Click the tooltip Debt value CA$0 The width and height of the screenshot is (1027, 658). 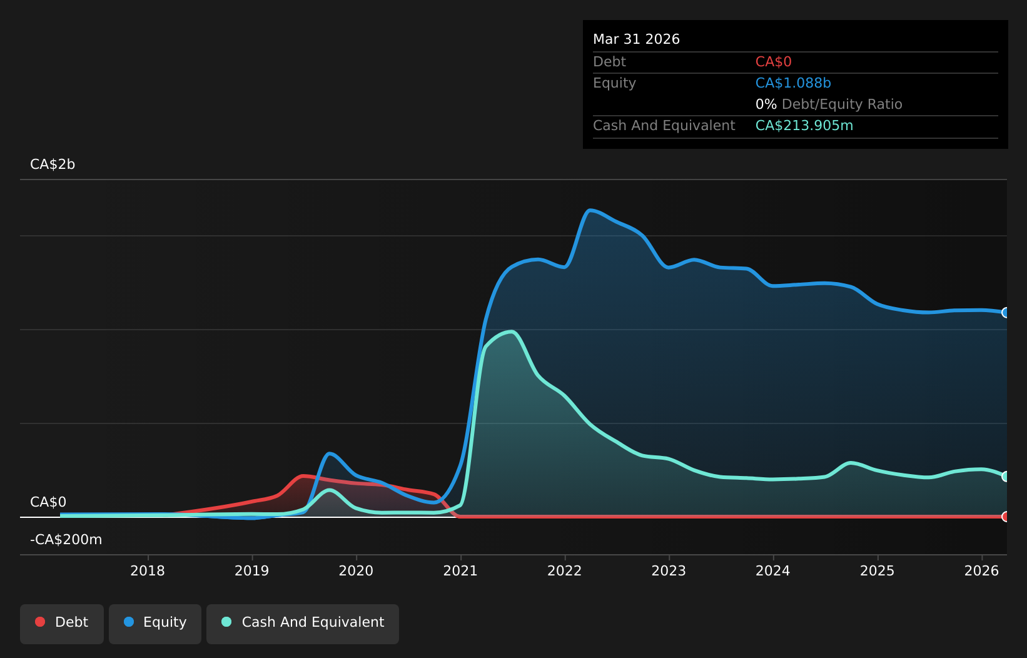pyautogui.click(x=774, y=62)
